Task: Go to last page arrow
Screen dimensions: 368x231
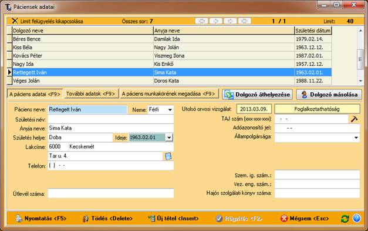Action: click(x=245, y=21)
